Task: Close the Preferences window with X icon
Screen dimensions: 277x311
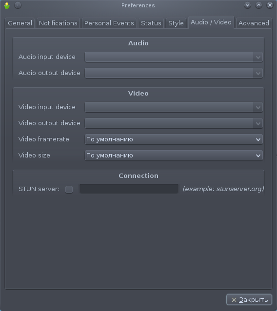Action: pyautogui.click(x=270, y=5)
